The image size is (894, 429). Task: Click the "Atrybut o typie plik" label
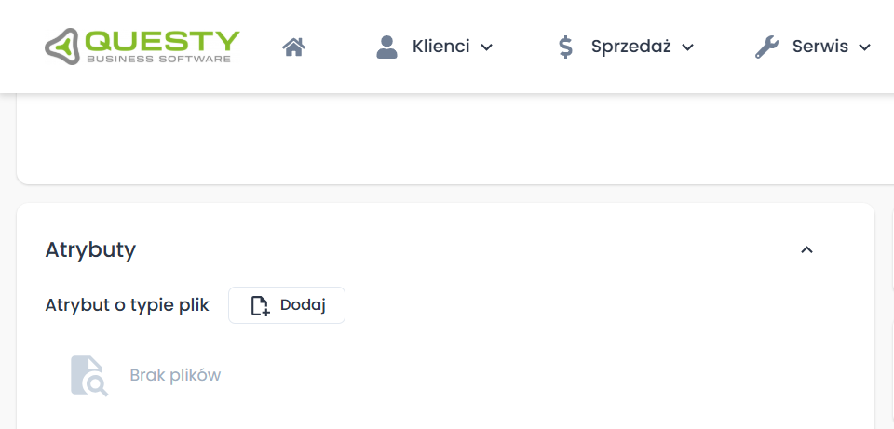pos(127,305)
